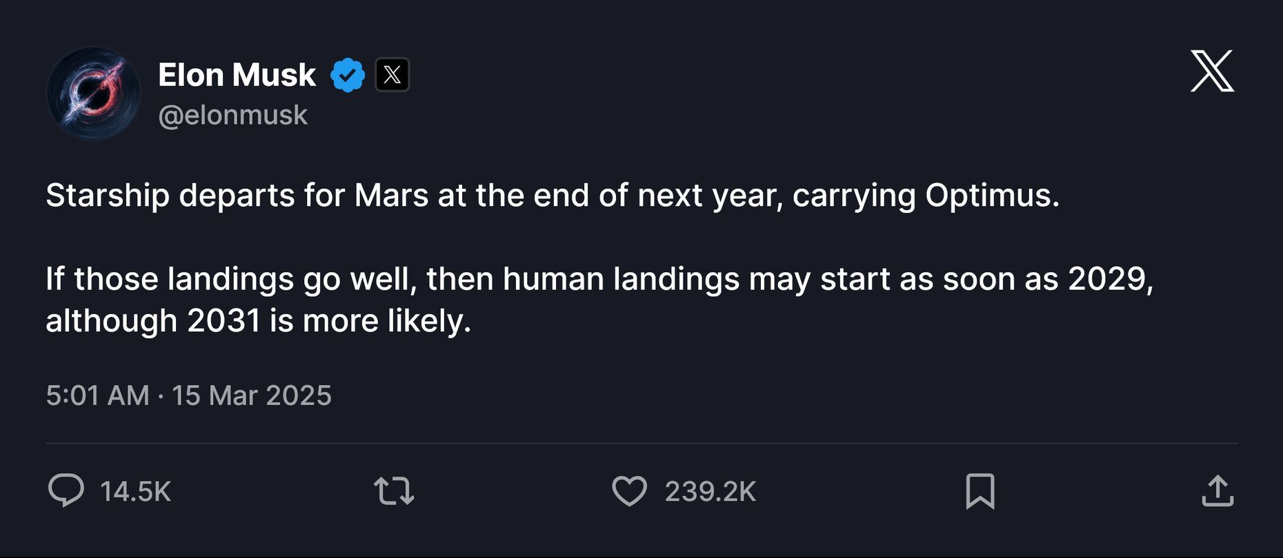
Task: Open Elon Musk's profile picture
Action: point(93,92)
